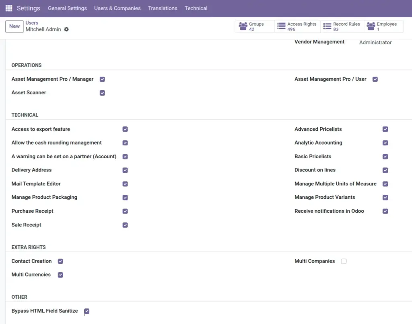Enable Multi Companies checkbox
Viewport: 412px width, 324px height.
[344, 261]
